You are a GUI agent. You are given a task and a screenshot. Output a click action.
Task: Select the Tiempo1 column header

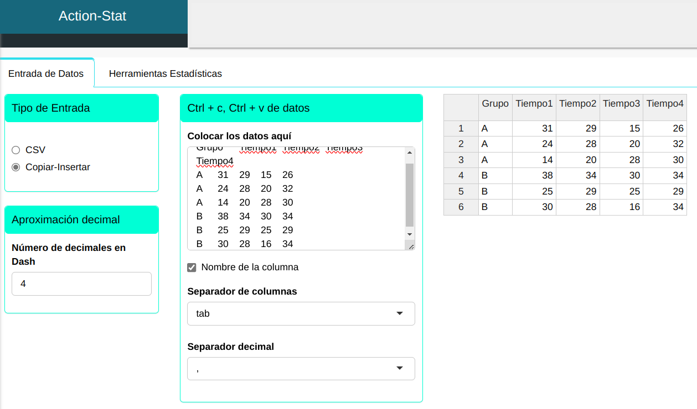click(x=534, y=104)
